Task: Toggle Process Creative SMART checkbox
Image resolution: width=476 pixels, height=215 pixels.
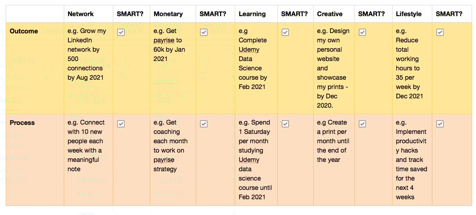Action: coord(362,124)
